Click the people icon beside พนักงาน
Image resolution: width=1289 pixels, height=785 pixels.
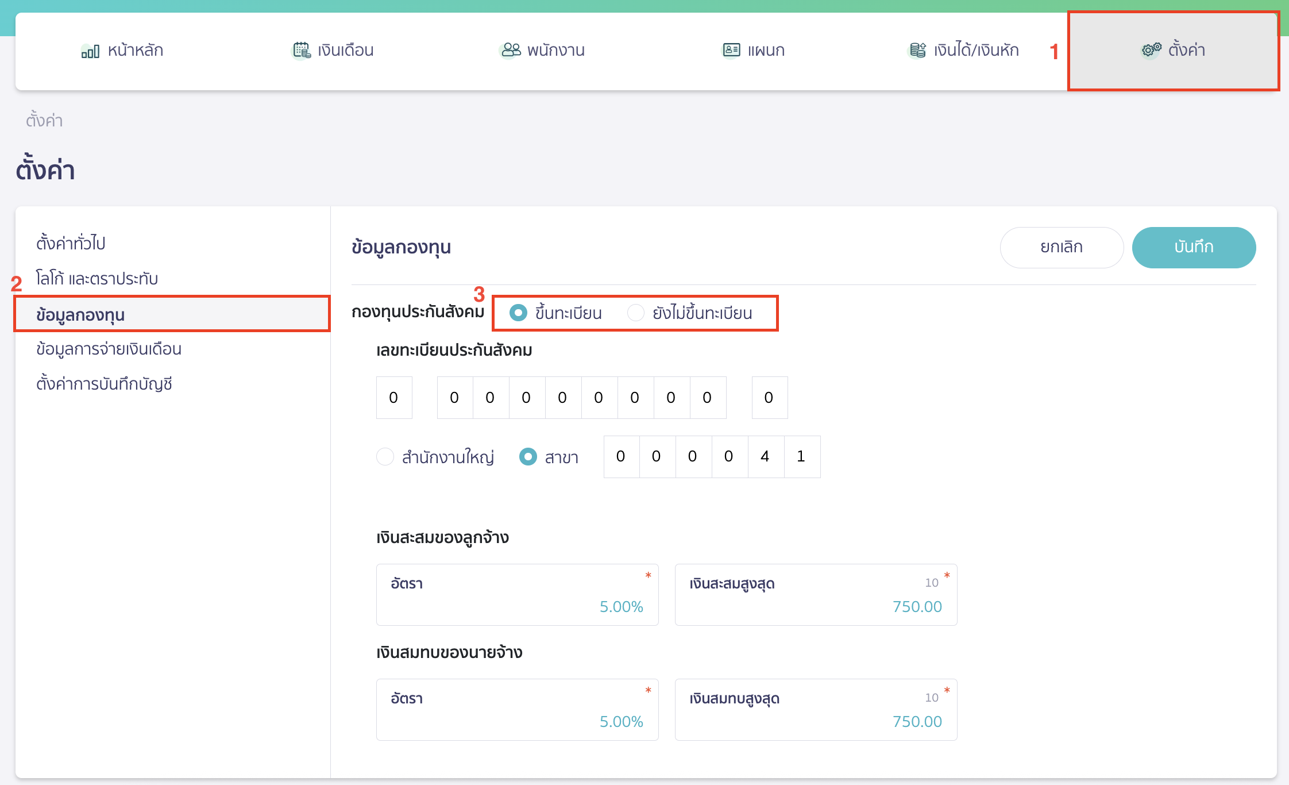coord(511,51)
